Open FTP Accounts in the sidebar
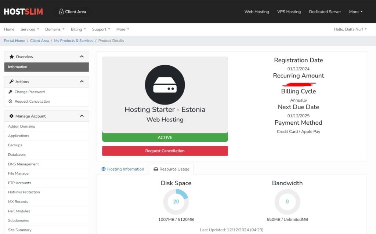The width and height of the screenshot is (376, 234). [x=47, y=183]
